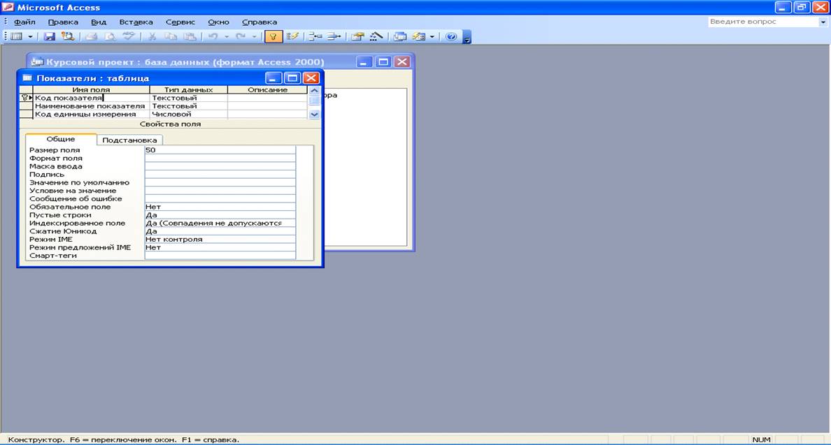This screenshot has height=445, width=831.
Task: Click the Значение по умолчанию property box
Action: (x=220, y=182)
